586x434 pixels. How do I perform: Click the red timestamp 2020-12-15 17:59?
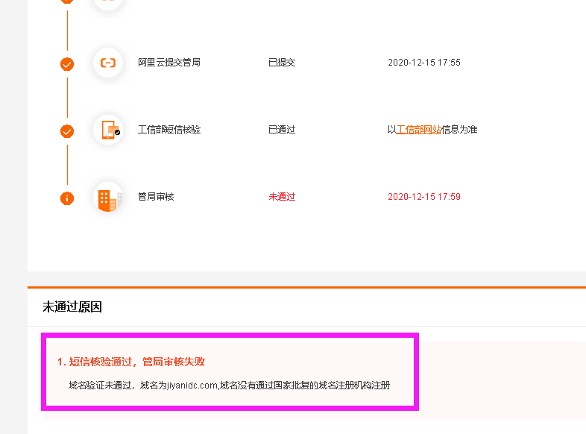point(424,197)
